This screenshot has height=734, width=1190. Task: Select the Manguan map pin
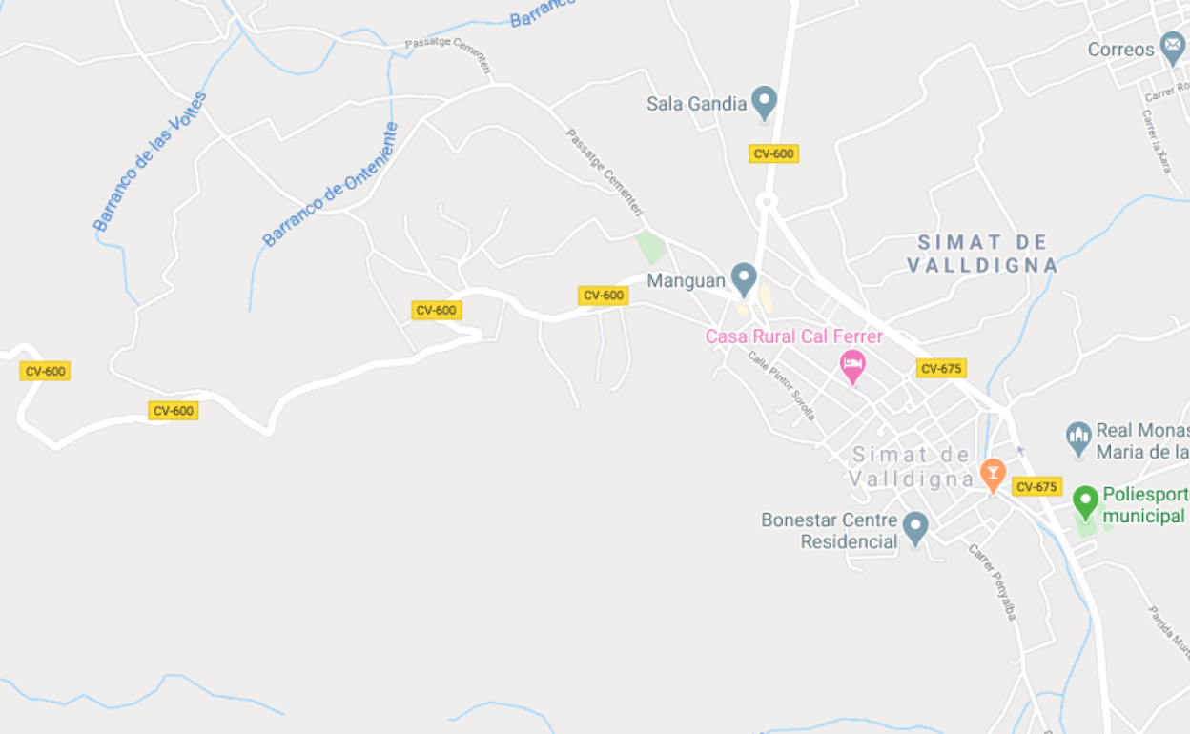point(744,279)
